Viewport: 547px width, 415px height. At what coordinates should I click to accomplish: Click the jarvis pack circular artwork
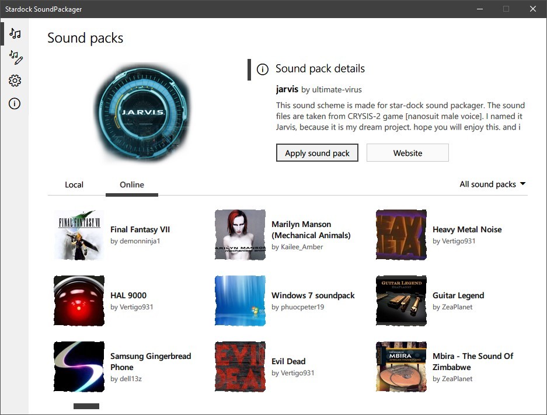coord(142,113)
